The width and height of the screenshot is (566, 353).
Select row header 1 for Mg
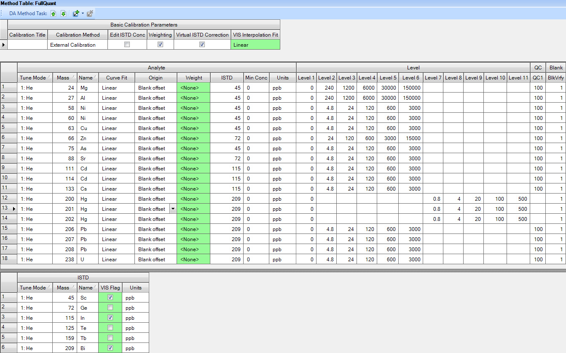tap(8, 88)
